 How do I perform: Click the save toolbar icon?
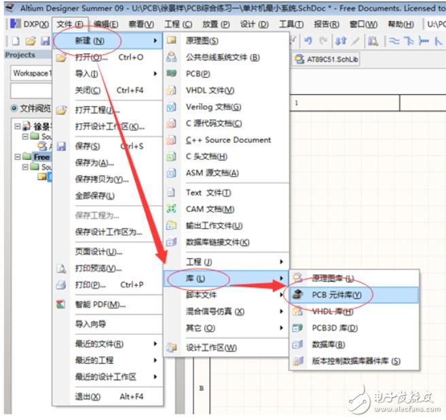pyautogui.click(x=45, y=41)
